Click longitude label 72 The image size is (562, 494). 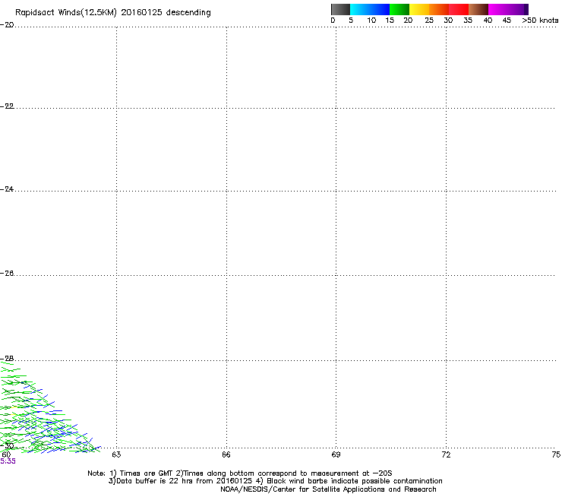(x=446, y=454)
